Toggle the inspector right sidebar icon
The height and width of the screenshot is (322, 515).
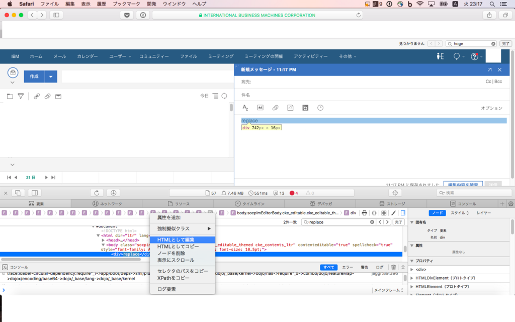403,213
